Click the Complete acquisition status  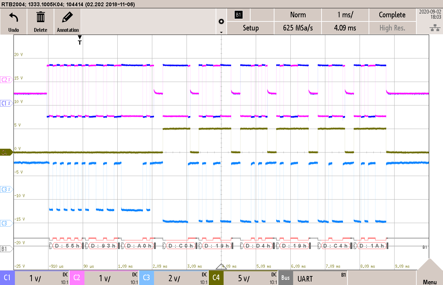coord(392,15)
